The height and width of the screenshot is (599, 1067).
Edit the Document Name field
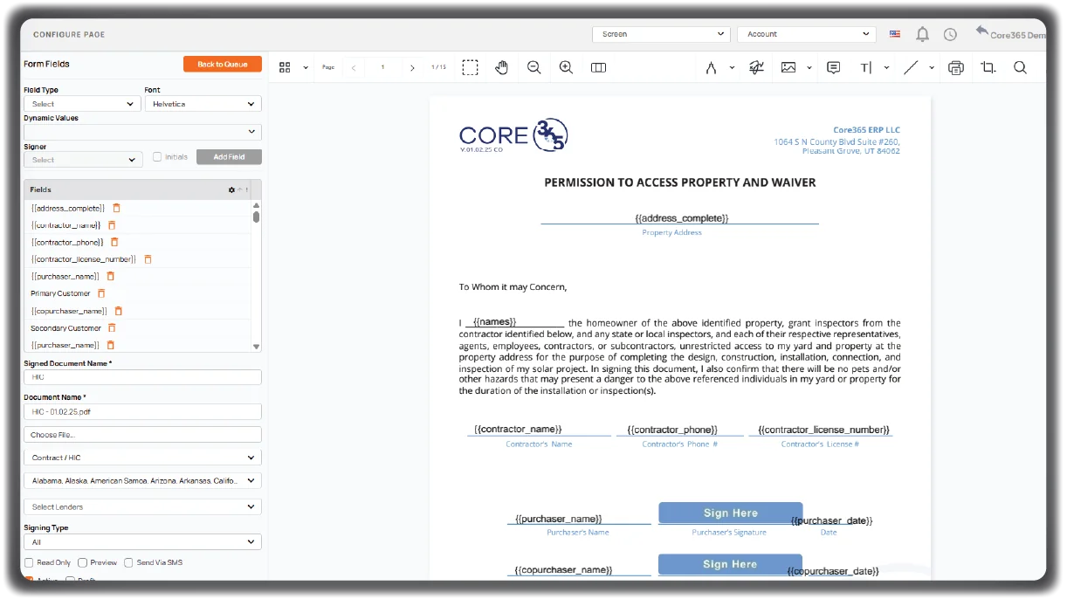point(142,411)
